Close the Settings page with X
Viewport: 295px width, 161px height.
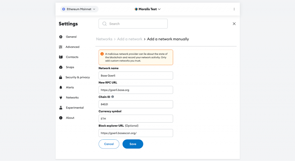click(x=234, y=24)
